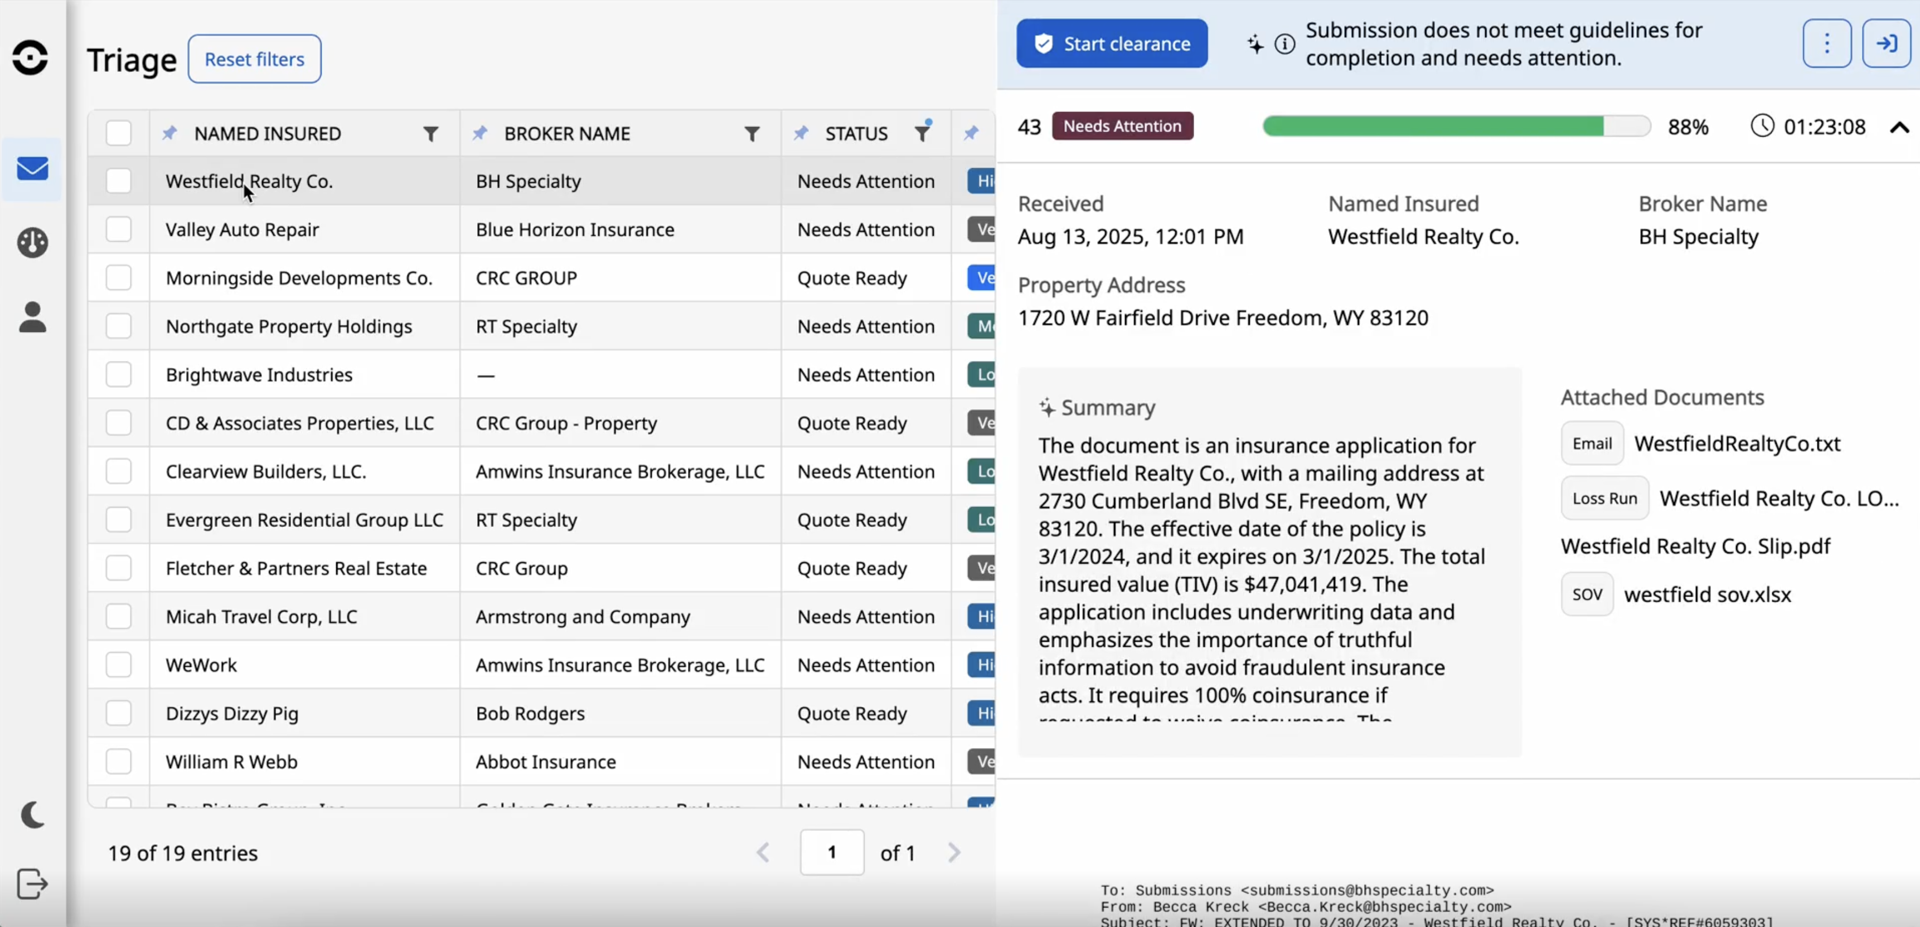Pin the Broker Name column using its pin icon
This screenshot has width=1920, height=927.
coord(480,133)
